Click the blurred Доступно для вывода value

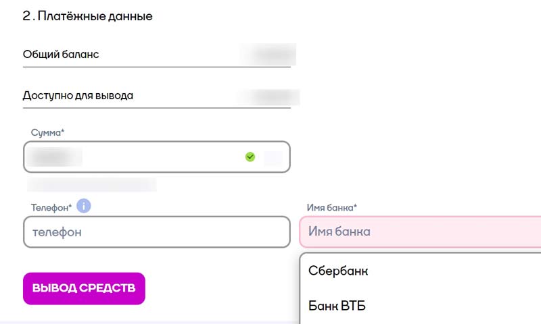(x=273, y=95)
